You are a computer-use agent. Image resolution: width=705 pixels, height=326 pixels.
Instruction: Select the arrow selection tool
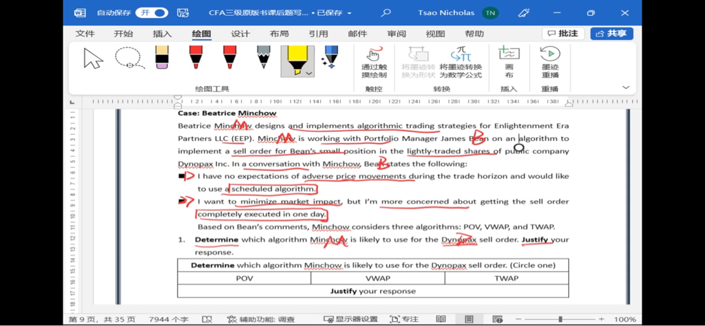click(93, 58)
